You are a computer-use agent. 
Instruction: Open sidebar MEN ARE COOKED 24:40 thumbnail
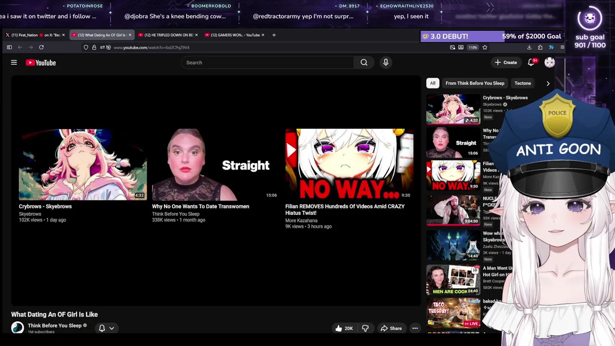coord(453,280)
